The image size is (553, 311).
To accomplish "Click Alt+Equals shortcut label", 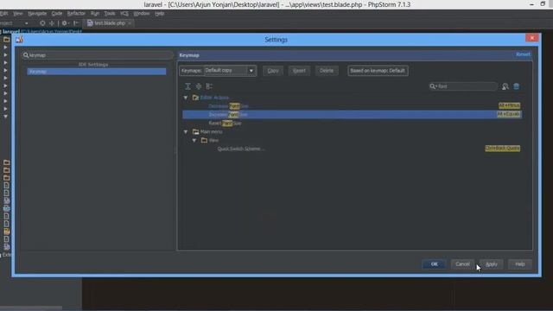I will pos(509,114).
